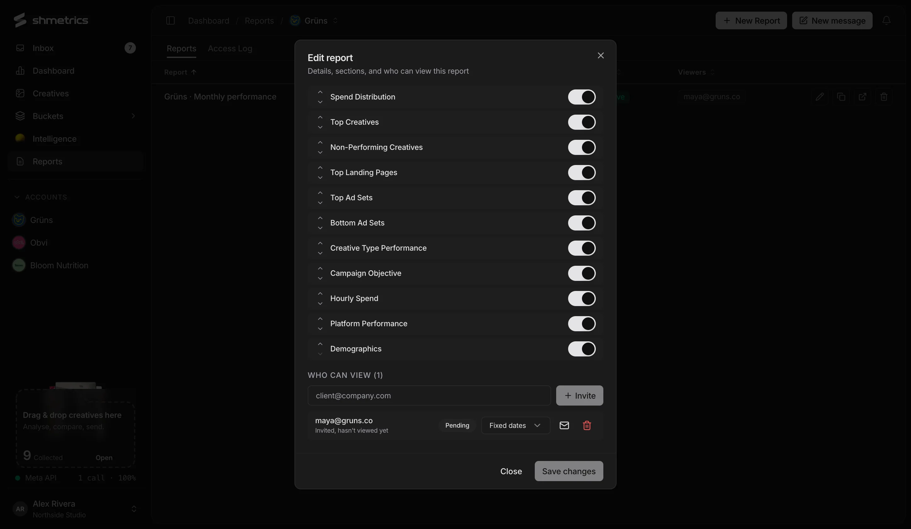Move Top Landing Pages section down
This screenshot has height=529, width=911.
pyautogui.click(x=320, y=178)
